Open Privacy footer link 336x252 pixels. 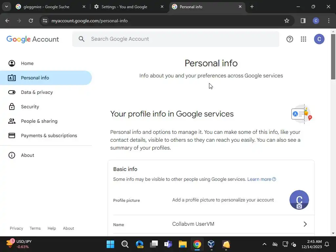(16, 228)
